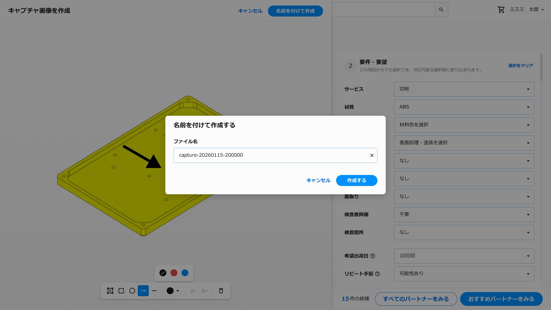Expand the 表面処理・塗装を選択 dropdown
This screenshot has height=310, width=551.
464,143
